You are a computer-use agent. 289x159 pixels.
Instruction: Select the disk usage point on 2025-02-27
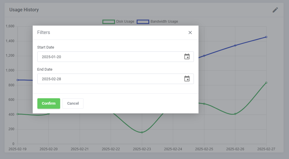(266, 83)
